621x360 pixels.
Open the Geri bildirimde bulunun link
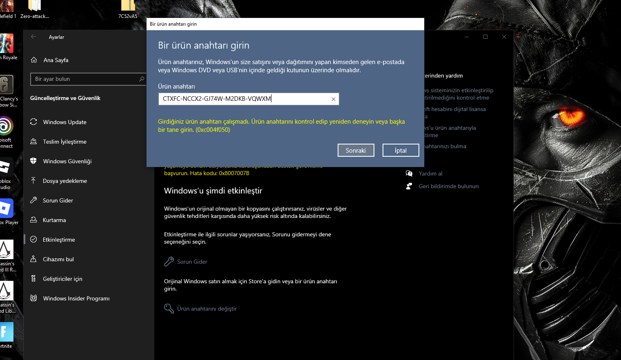(x=449, y=186)
